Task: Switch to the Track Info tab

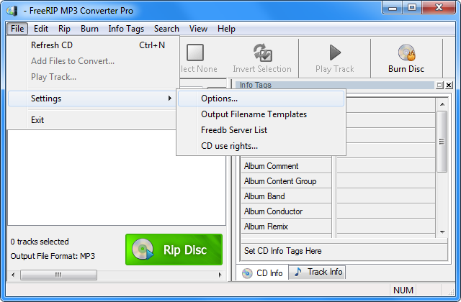Action: pos(317,272)
